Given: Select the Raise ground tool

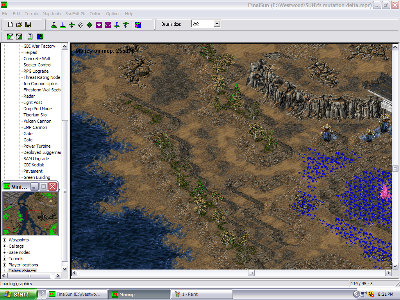Looking at the screenshot, I should (54, 25).
